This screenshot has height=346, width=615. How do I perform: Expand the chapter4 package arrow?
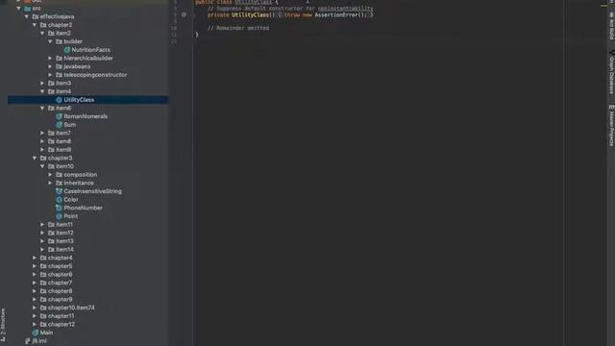(35, 258)
